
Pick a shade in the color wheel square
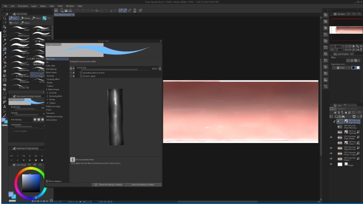click(x=31, y=183)
